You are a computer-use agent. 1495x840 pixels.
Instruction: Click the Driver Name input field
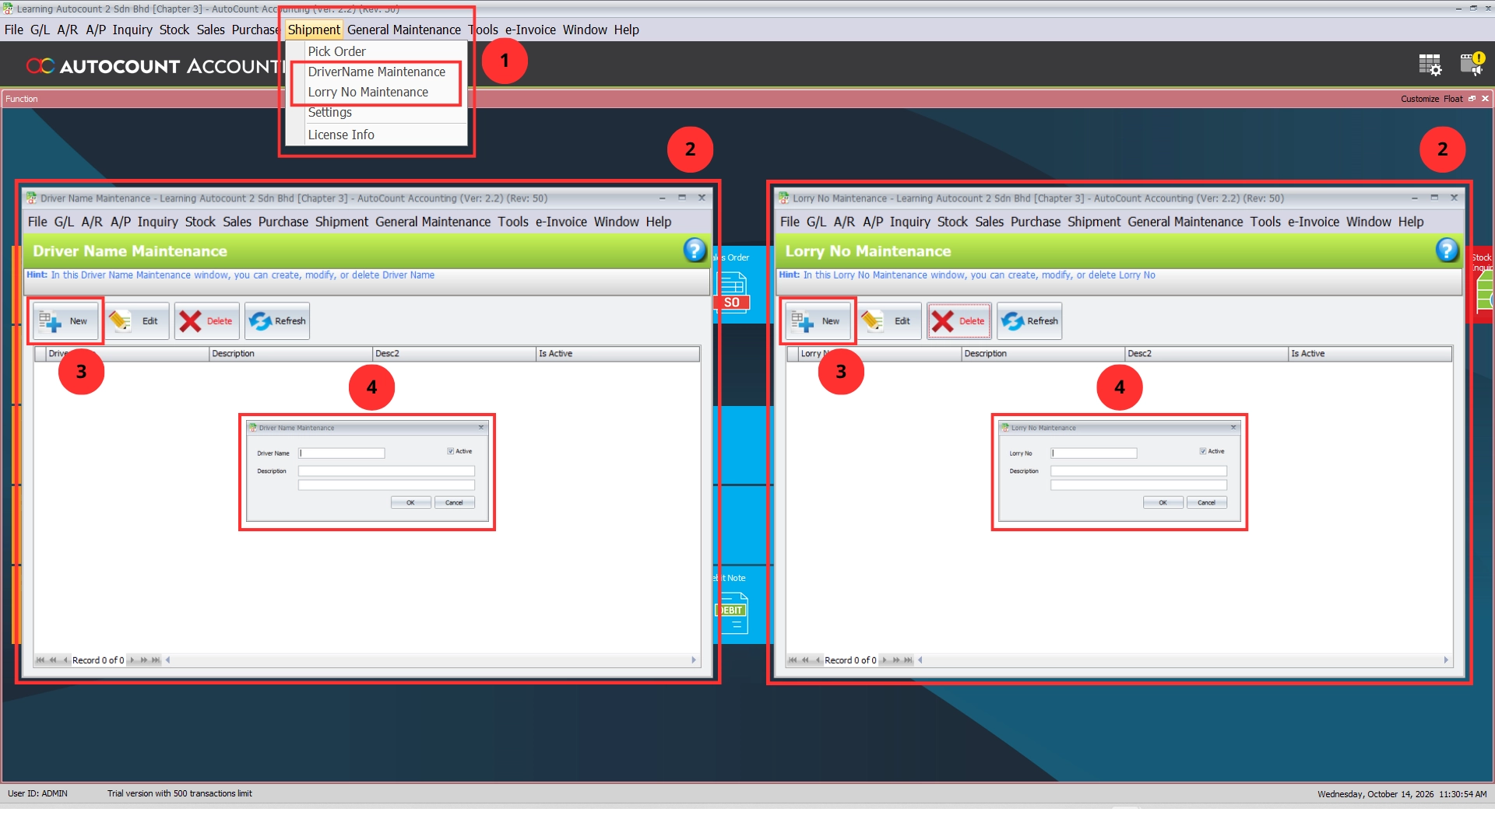[342, 453]
